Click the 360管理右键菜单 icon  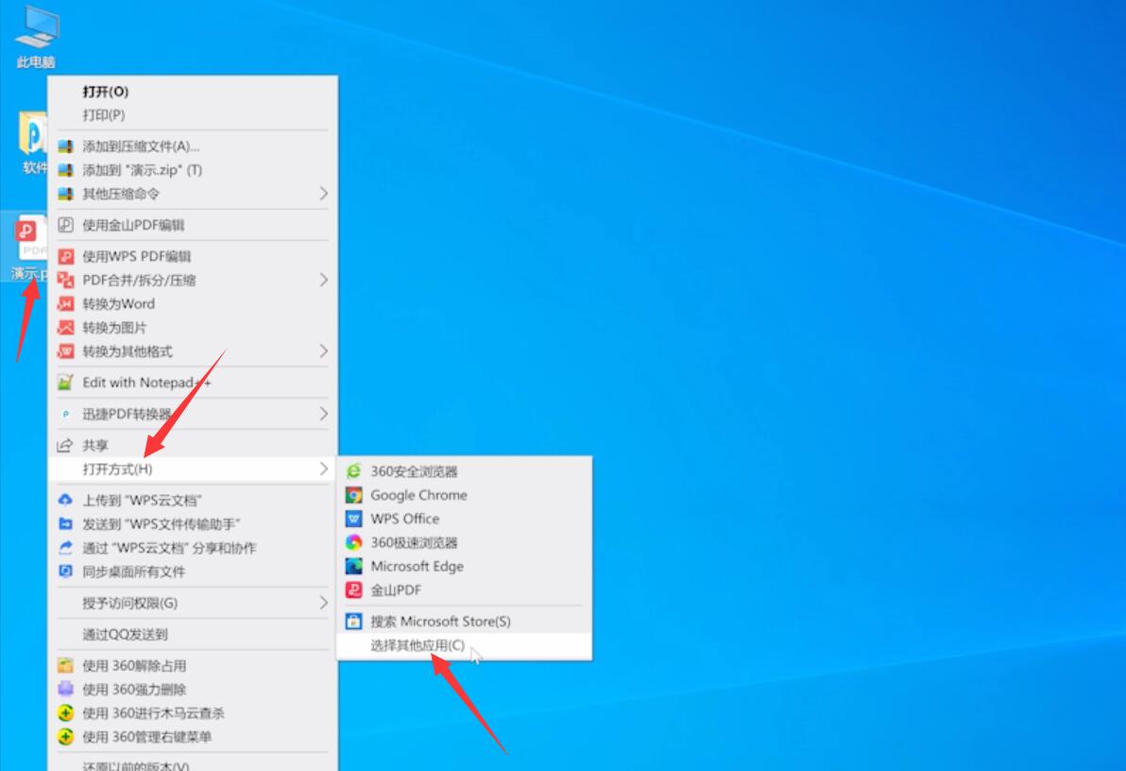click(x=65, y=736)
